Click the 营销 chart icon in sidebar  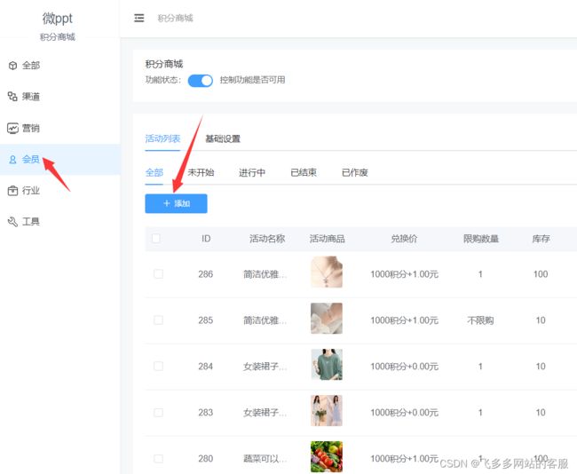13,128
